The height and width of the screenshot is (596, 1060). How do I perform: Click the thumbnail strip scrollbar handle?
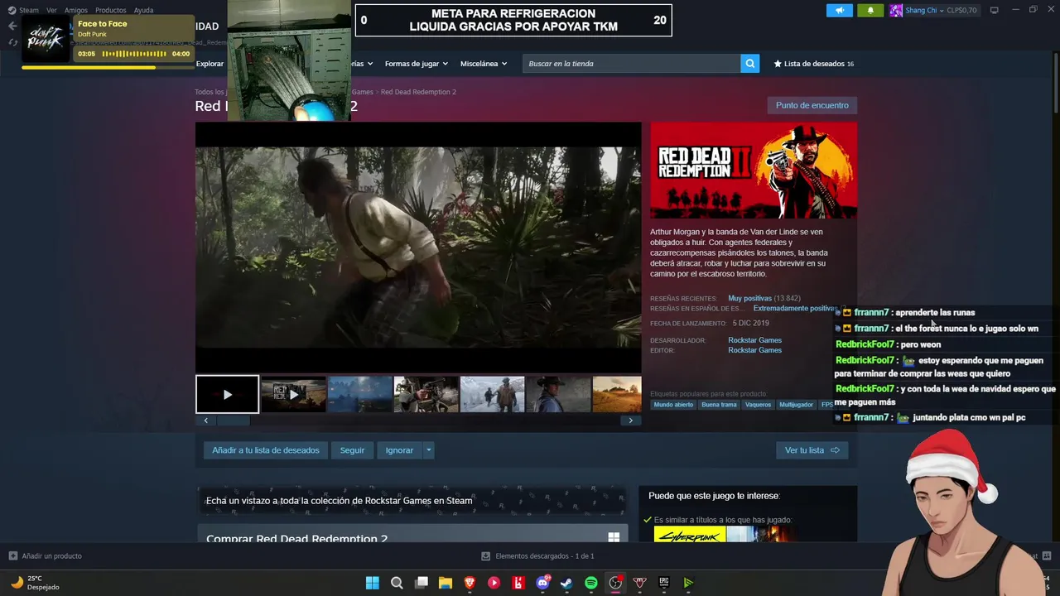tap(233, 421)
